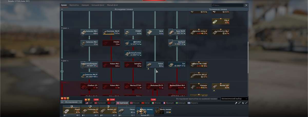Select the Израиль nation flag
The height and width of the screenshot is (117, 308).
point(193,103)
